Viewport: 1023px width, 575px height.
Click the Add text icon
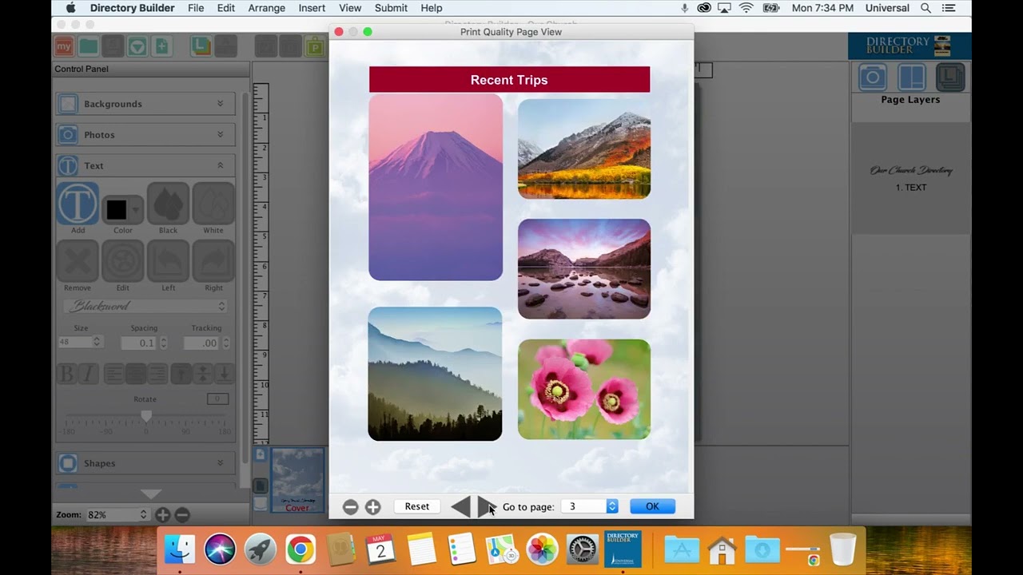coord(78,203)
